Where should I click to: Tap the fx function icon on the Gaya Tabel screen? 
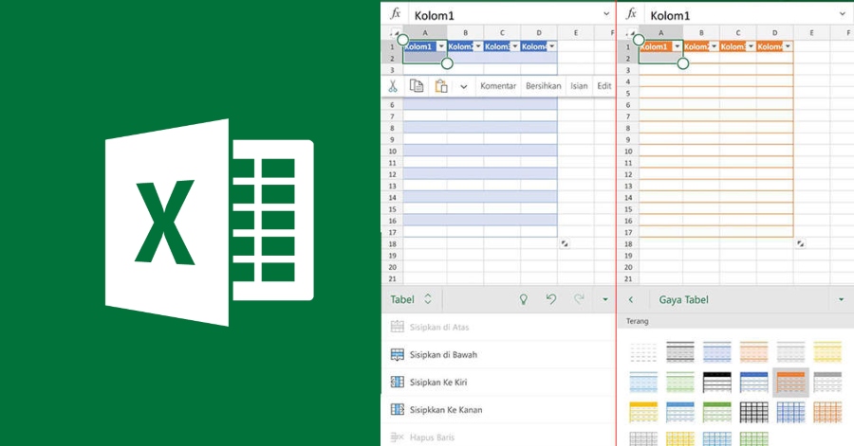pyautogui.click(x=632, y=13)
